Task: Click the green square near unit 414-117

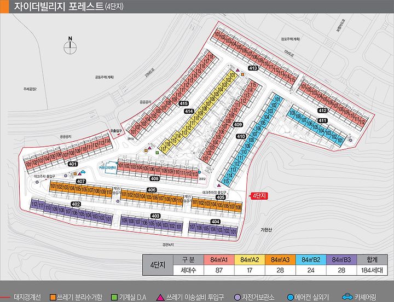Action: [x=157, y=153]
